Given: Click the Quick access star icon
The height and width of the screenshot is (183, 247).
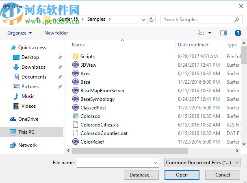Looking at the screenshot, I should point(13,48).
